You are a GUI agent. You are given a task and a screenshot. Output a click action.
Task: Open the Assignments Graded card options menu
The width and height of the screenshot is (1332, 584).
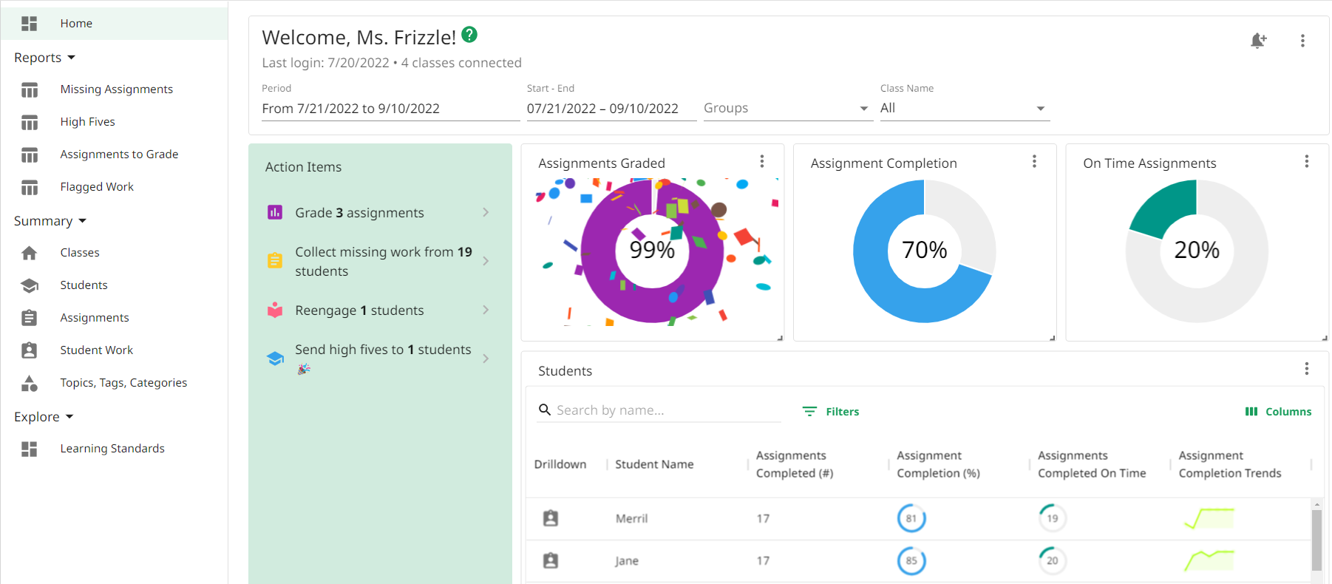(761, 161)
